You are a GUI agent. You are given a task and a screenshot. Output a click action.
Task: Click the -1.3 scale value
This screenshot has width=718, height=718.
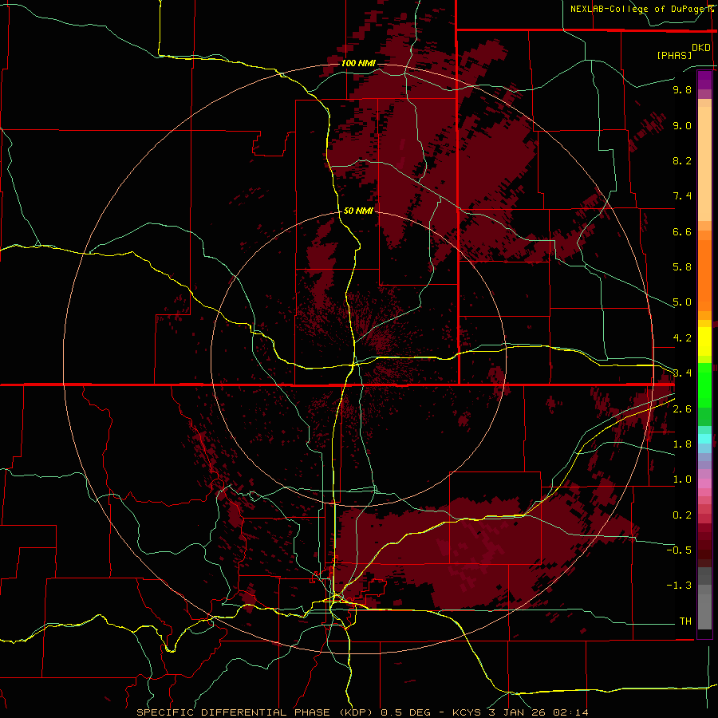click(679, 586)
